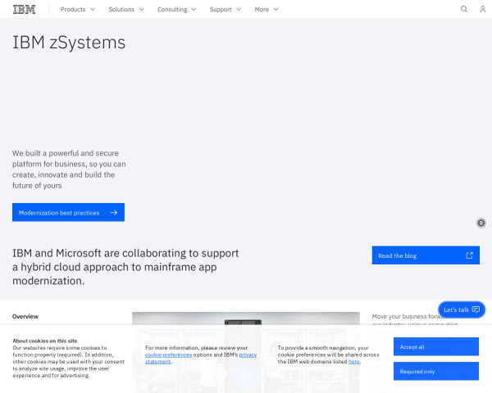Expand the More menu

[x=266, y=9]
